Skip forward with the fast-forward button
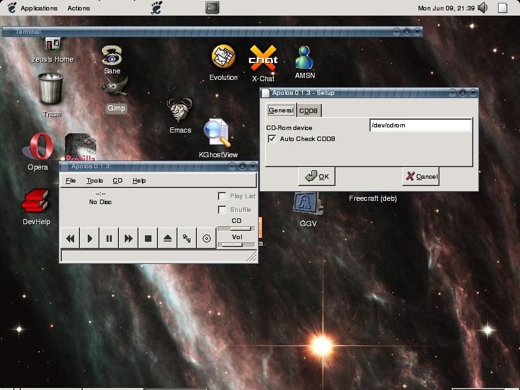Image resolution: width=520 pixels, height=390 pixels. tap(129, 239)
